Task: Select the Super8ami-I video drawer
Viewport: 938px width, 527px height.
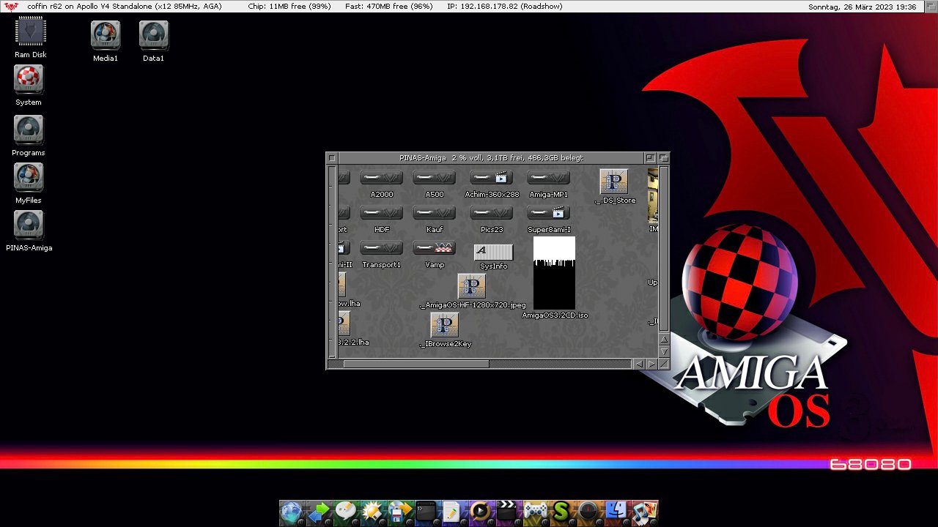Action: (x=548, y=213)
